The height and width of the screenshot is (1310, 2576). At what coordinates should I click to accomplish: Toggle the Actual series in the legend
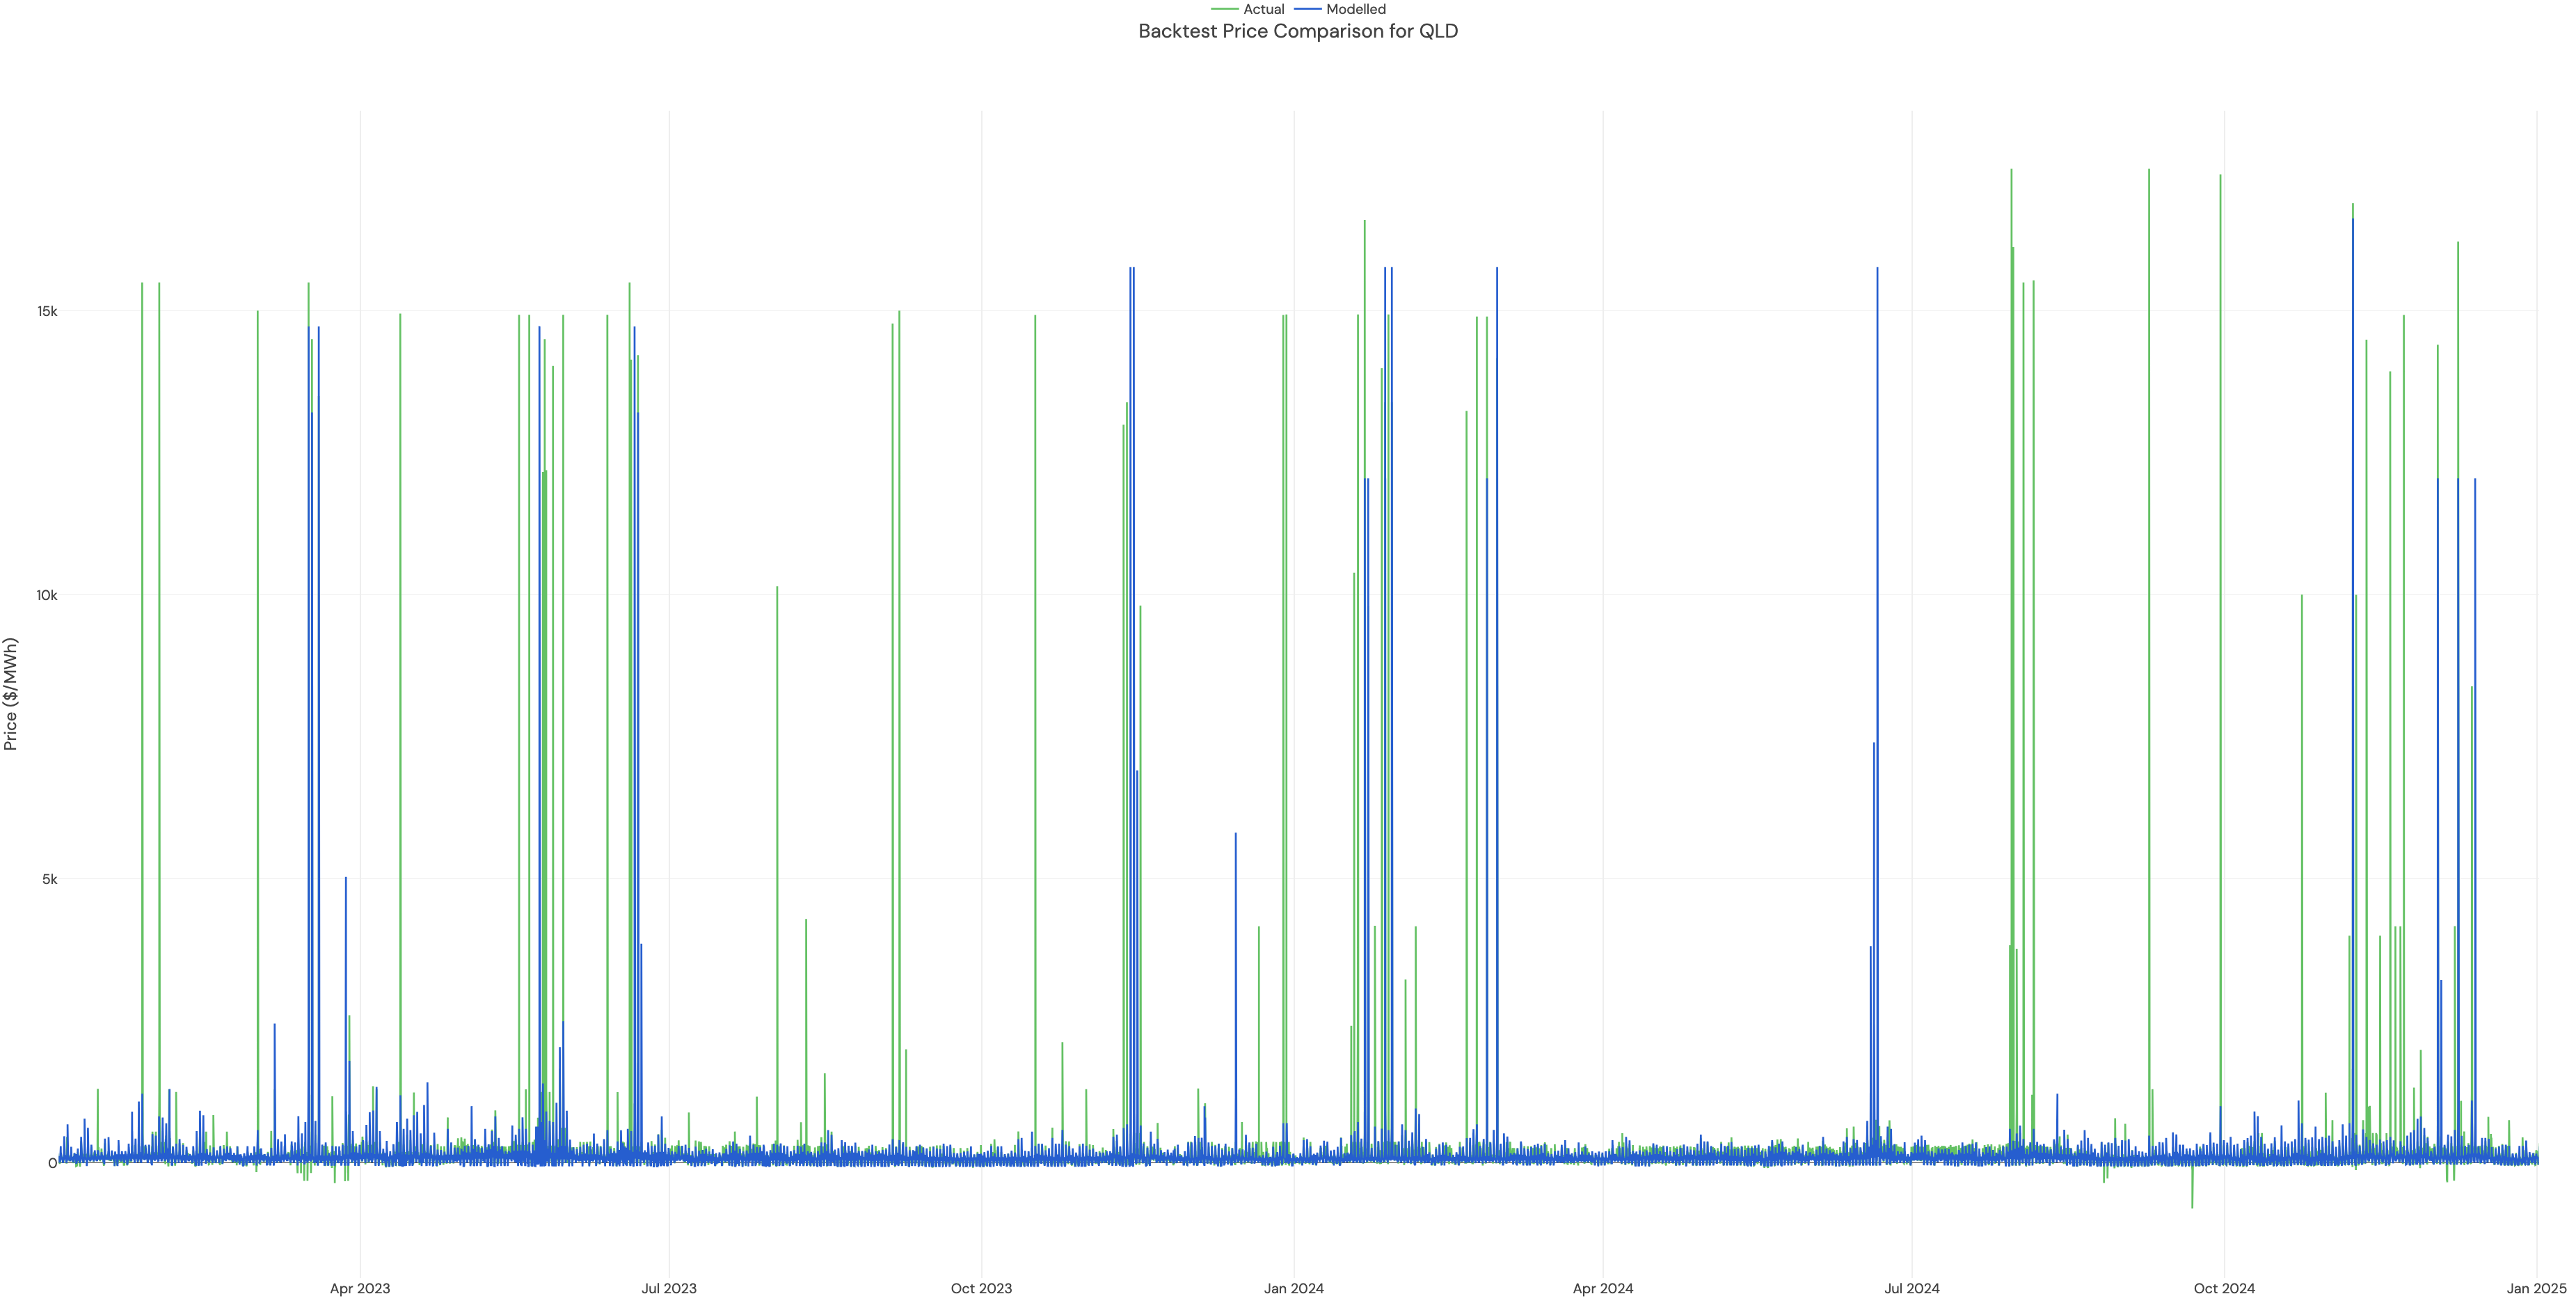click(1265, 9)
